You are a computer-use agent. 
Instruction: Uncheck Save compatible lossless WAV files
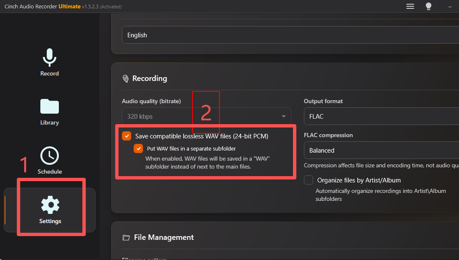[x=127, y=136]
